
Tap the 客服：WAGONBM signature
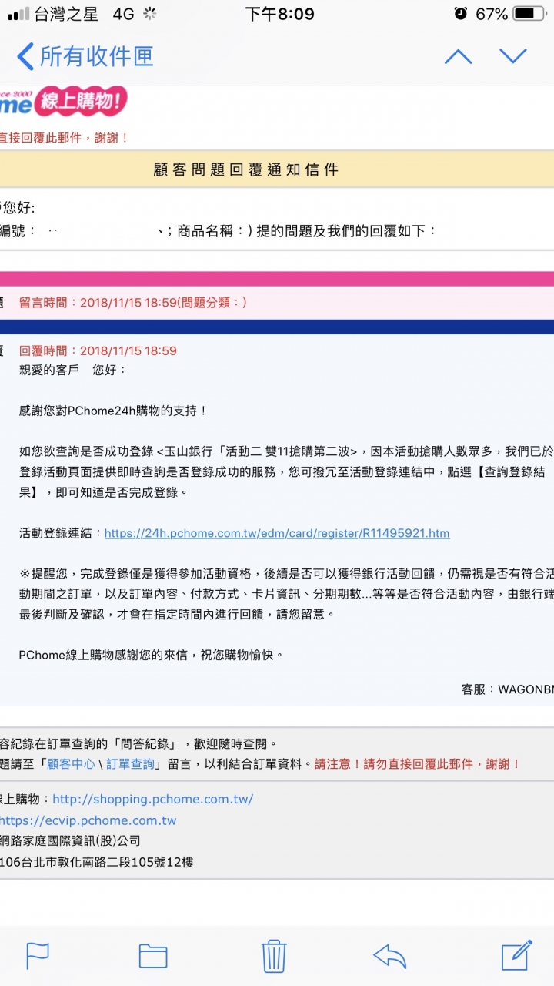coord(508,689)
